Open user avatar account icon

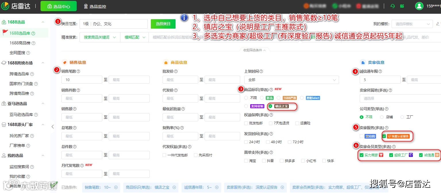419,6
